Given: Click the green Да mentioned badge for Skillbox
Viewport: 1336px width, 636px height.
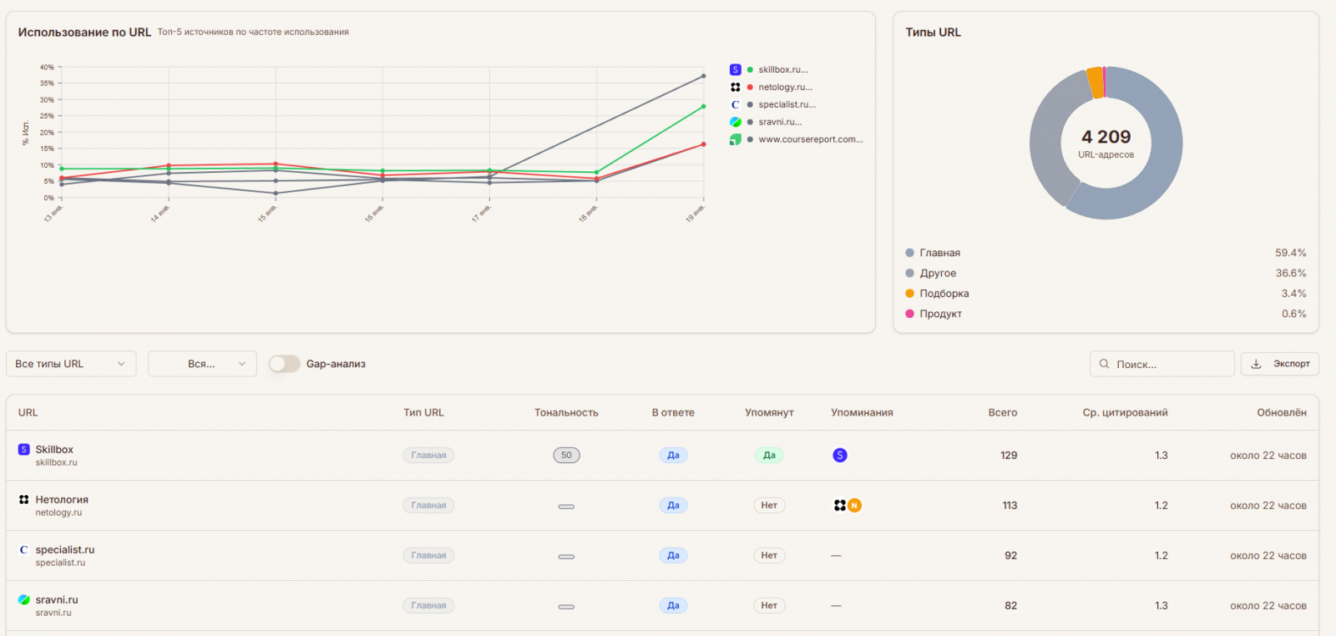Looking at the screenshot, I should click(769, 456).
